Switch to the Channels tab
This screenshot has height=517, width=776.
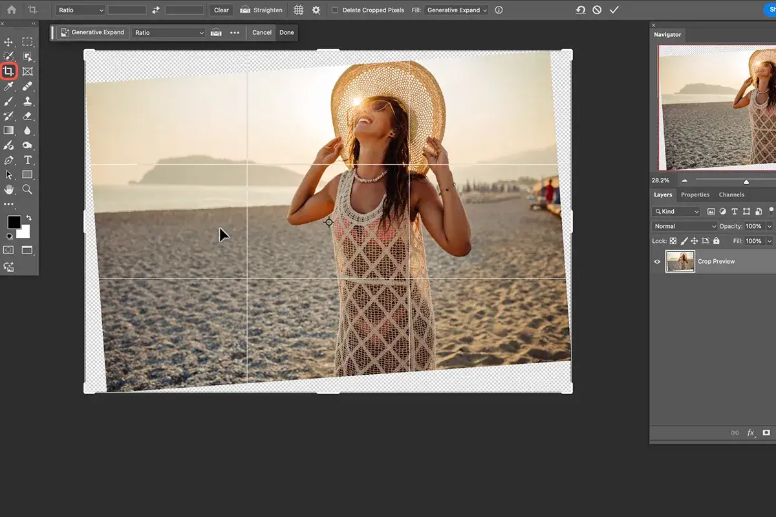731,195
